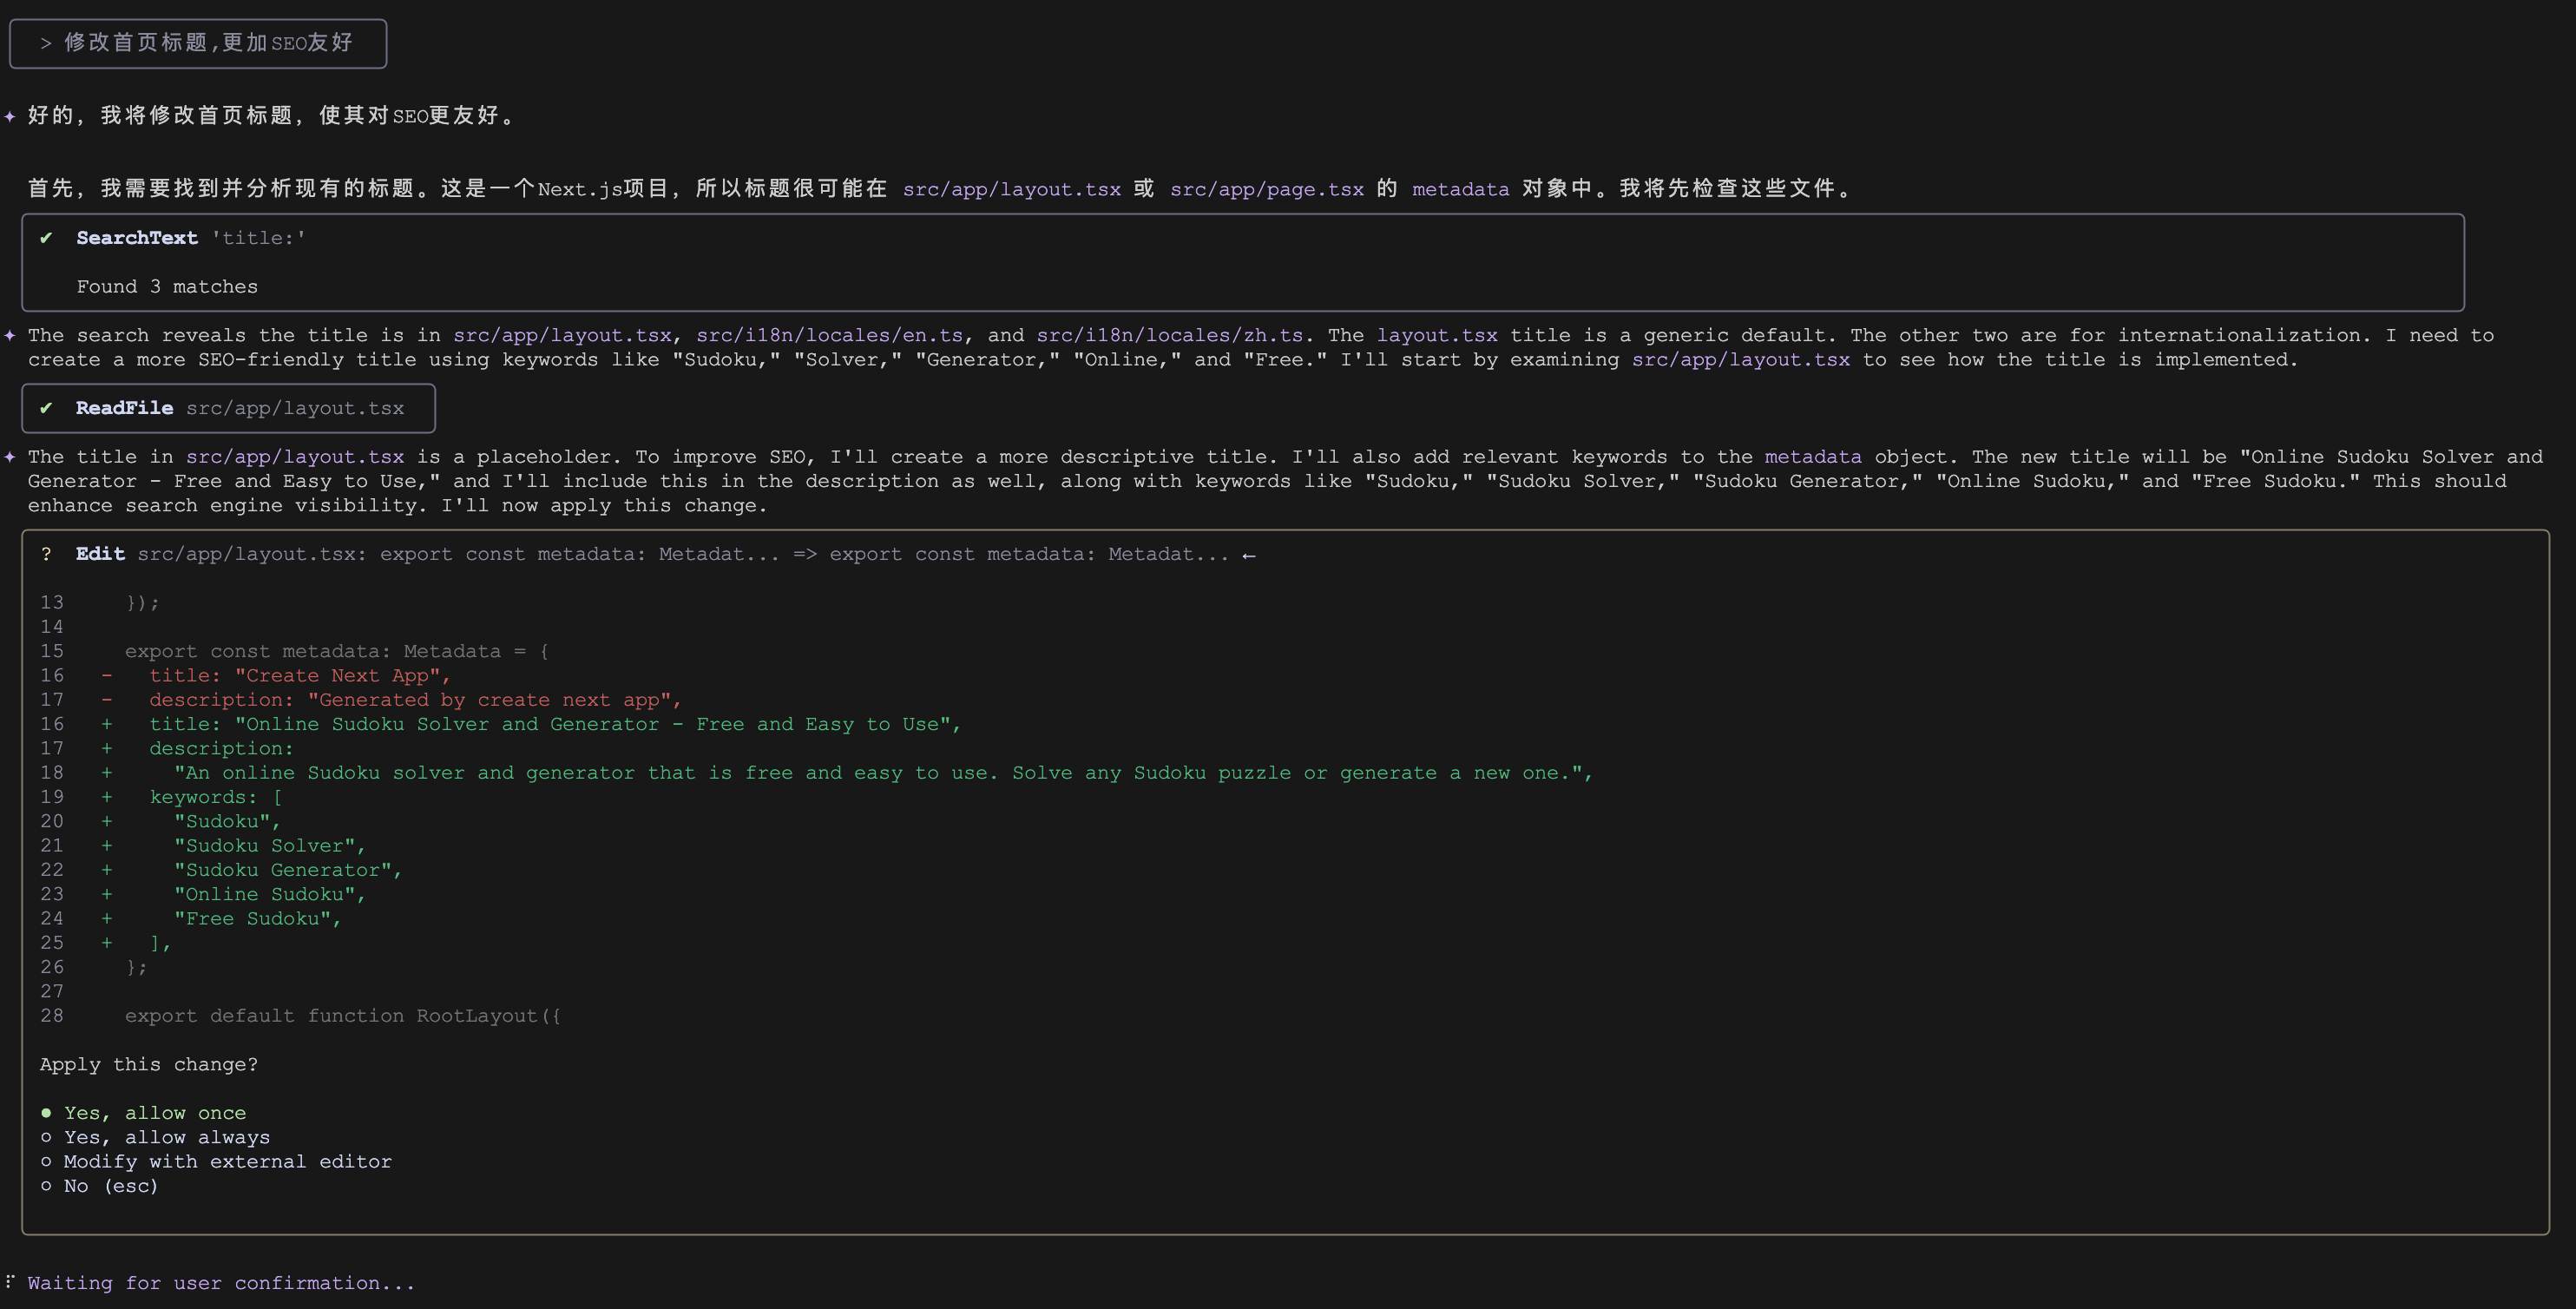The image size is (2576, 1309).
Task: Click added keyword '"Free Sudoku"'
Action: click(258, 919)
